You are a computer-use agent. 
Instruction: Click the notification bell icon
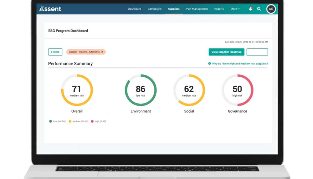point(250,9)
